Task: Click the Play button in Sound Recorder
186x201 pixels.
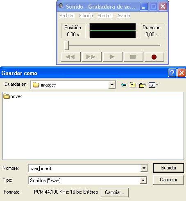Action: (x=113, y=57)
